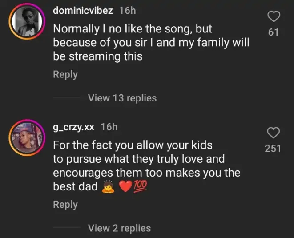The width and height of the screenshot is (294, 238).
Task: Click the 16h timestamp beside dominicvibez
Action: [128, 11]
